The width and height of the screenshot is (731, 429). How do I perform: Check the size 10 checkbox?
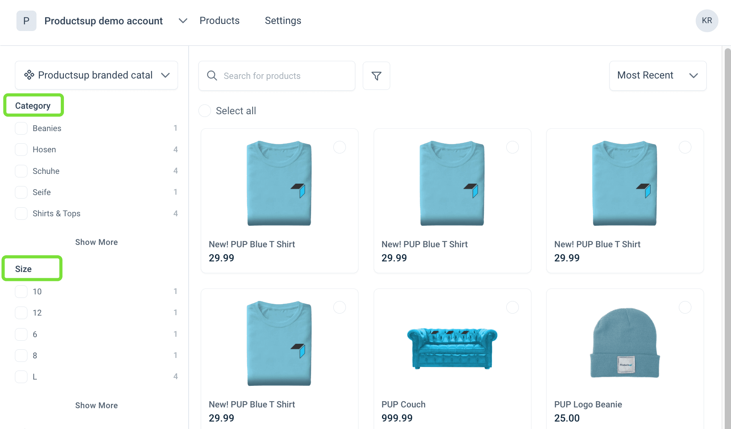pos(21,292)
